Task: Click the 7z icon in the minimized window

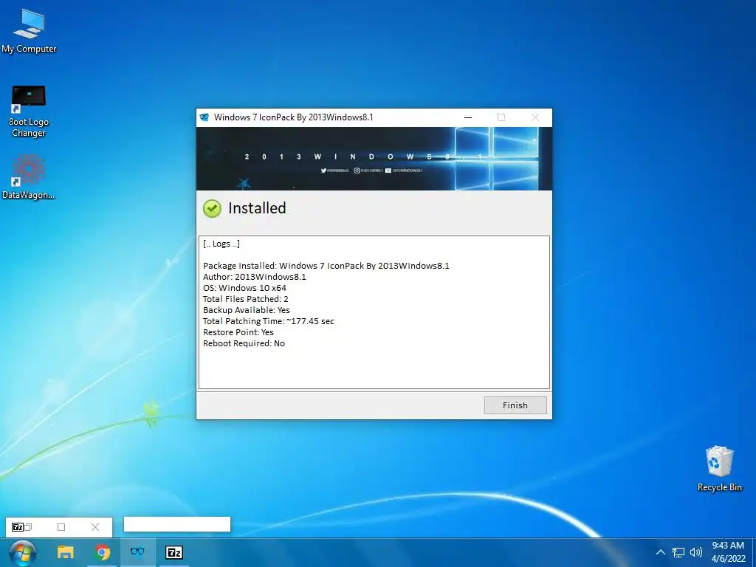Action: 17,527
